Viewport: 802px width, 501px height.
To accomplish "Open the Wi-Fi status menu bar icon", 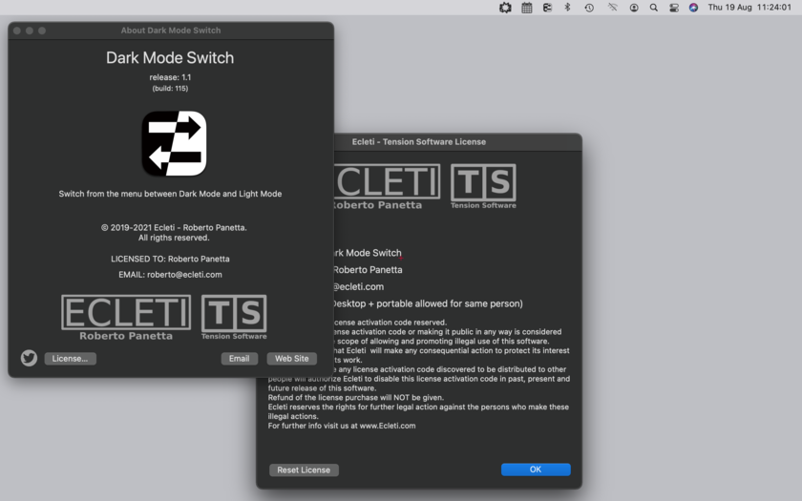I will (x=612, y=8).
